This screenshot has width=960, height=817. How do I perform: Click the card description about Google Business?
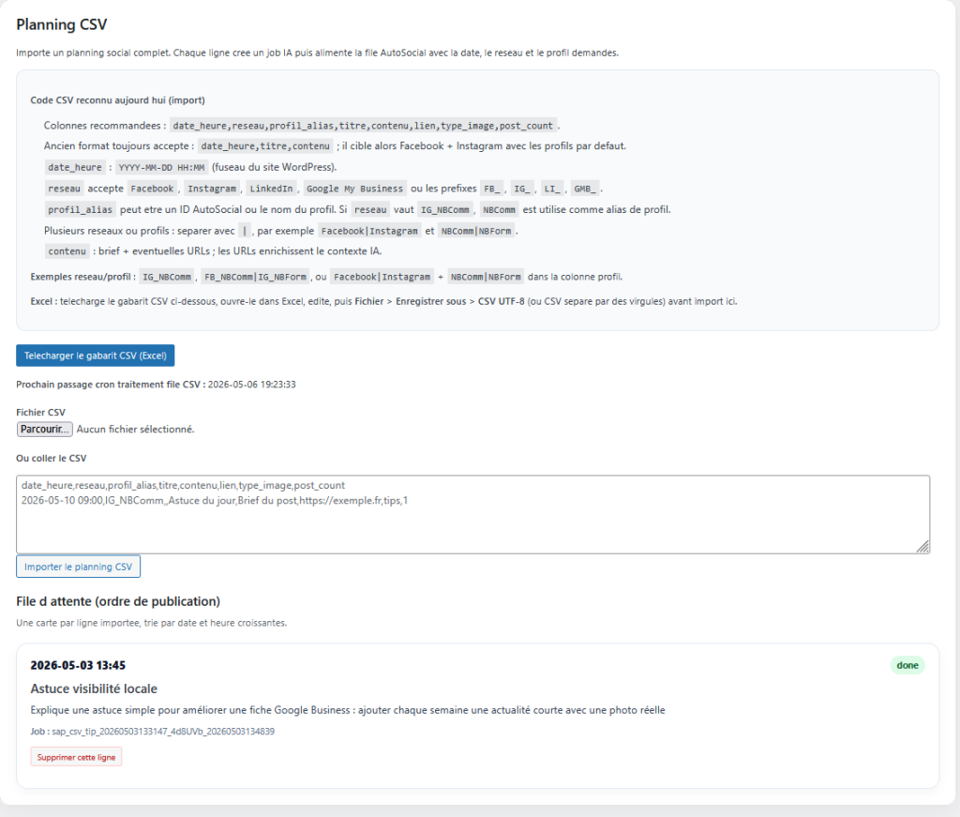[x=348, y=710]
